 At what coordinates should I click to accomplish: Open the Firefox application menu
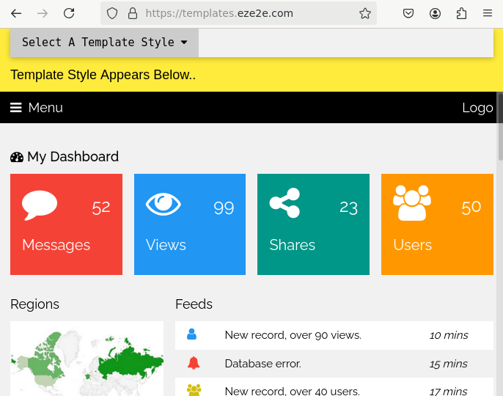click(x=488, y=13)
